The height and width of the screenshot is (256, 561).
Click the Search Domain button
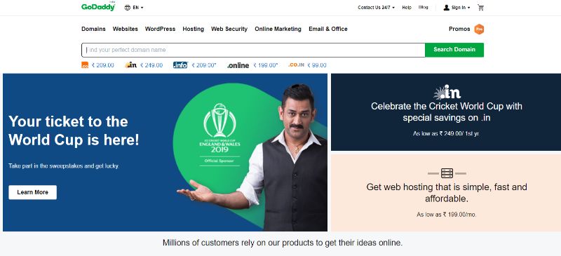(454, 50)
